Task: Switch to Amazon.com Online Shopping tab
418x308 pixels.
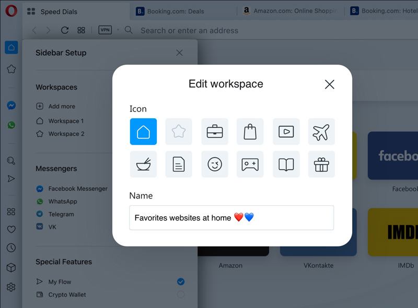Action: tap(291, 11)
